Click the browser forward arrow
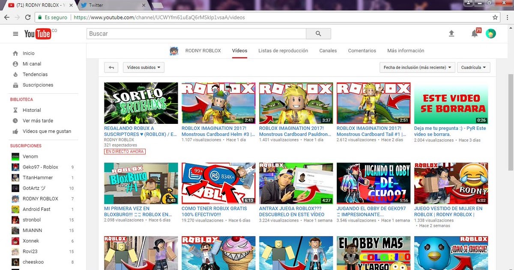Screen dimensions: 514x270 click(18, 18)
